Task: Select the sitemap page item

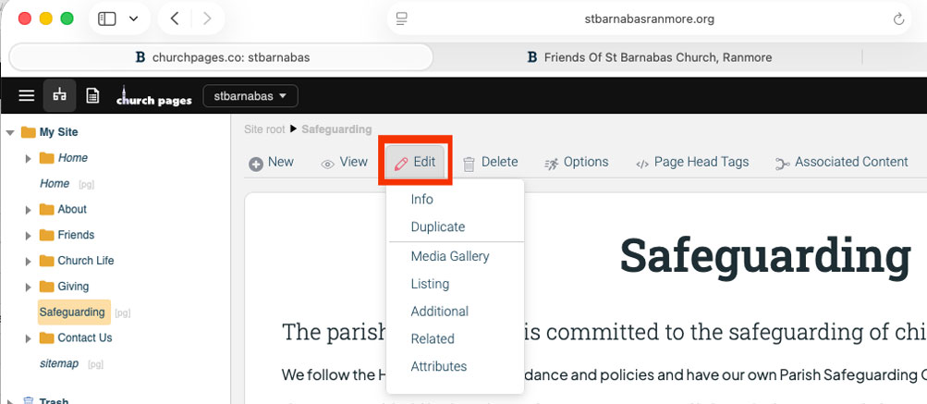Action: pyautogui.click(x=59, y=363)
